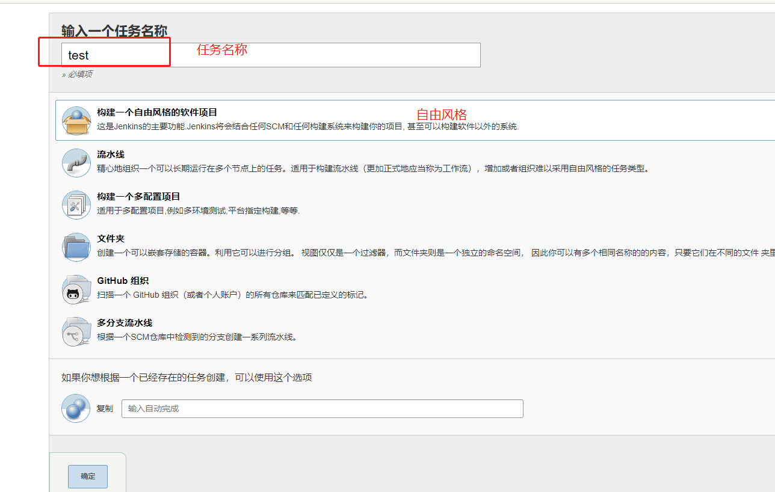
Task: Click the freestyle project description text
Action: coord(307,127)
